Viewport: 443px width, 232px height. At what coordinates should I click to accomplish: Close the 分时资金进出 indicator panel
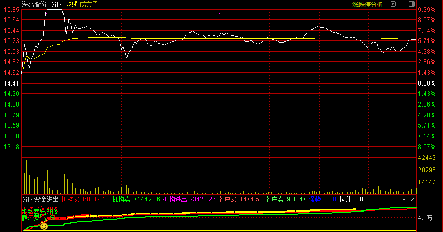pyautogui.click(x=412, y=199)
